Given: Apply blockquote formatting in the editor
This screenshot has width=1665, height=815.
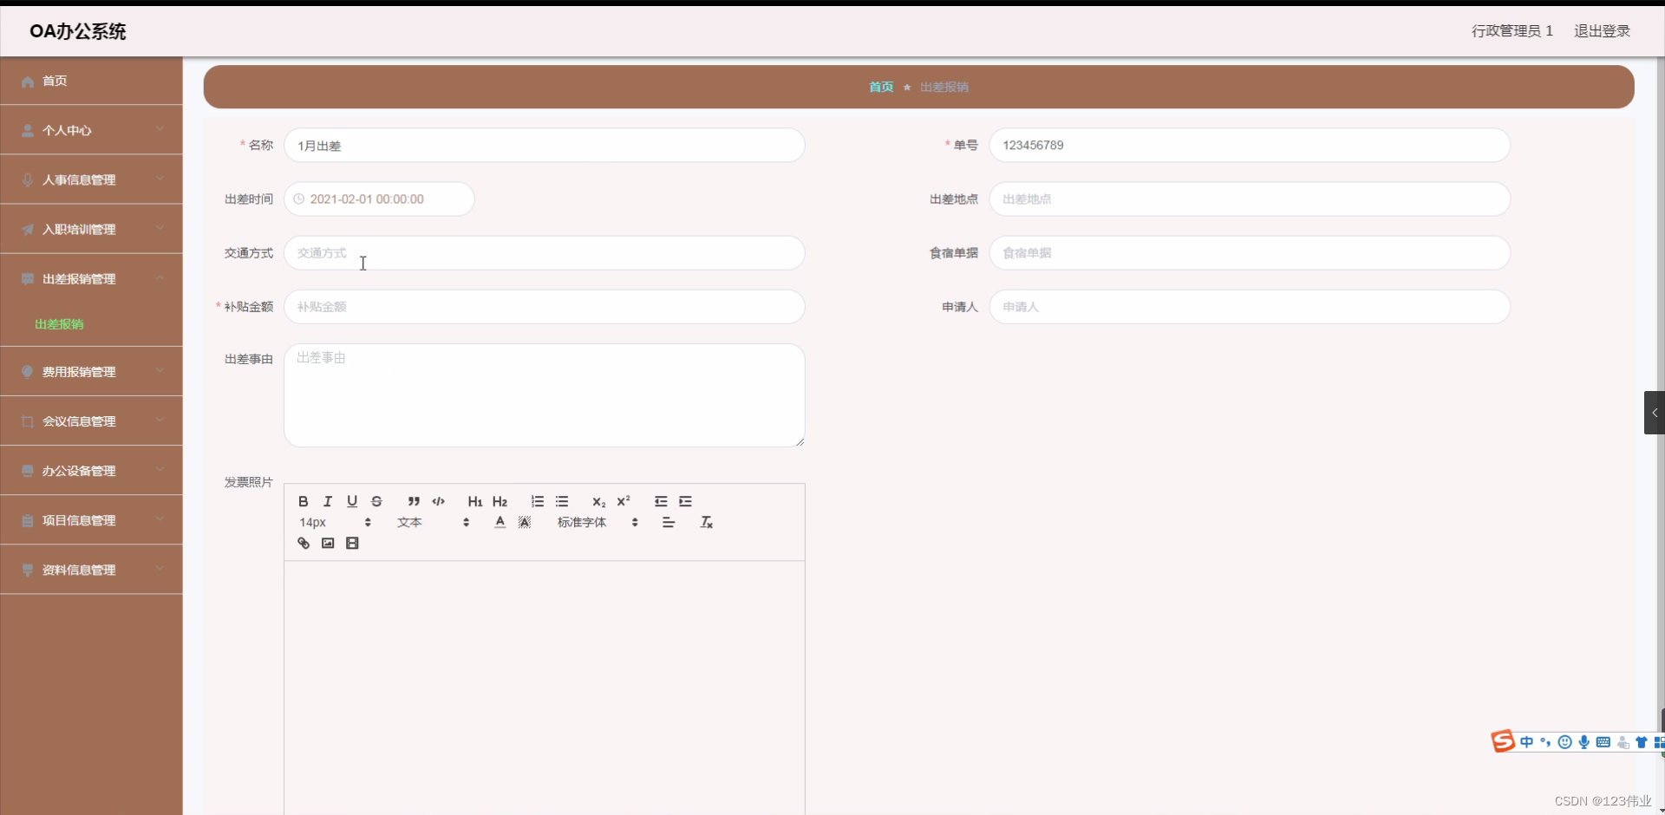Looking at the screenshot, I should click(x=414, y=501).
